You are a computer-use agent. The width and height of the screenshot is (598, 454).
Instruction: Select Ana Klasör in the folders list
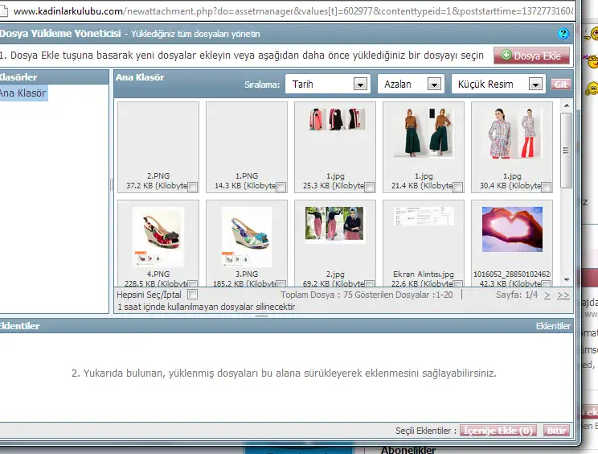(x=24, y=93)
